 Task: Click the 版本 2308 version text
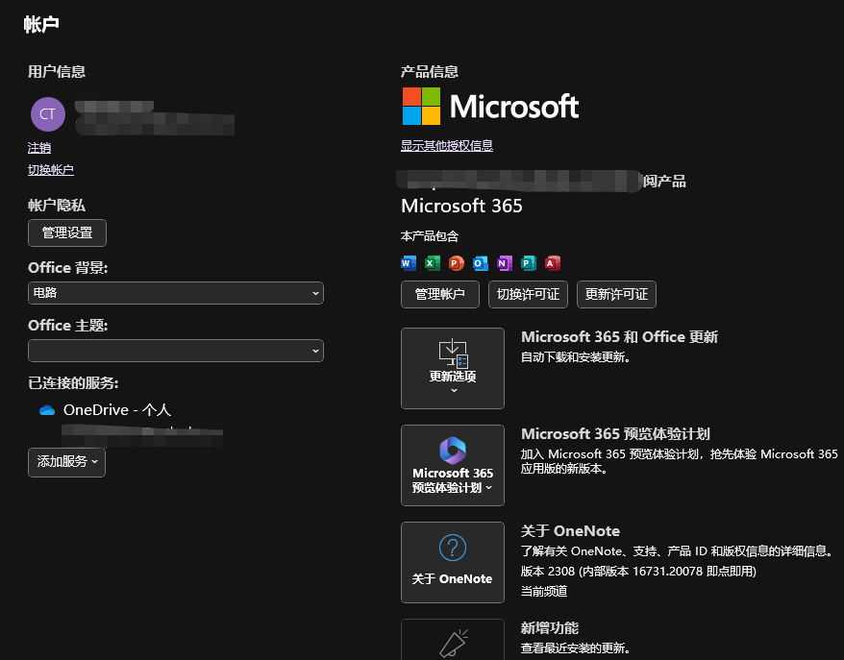click(638, 572)
